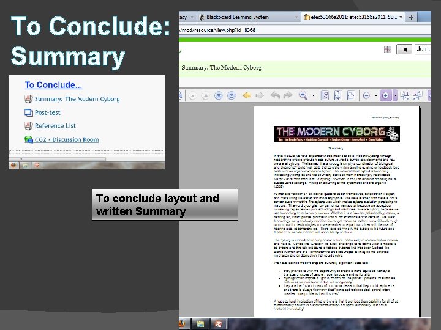Click the rotate clockwise icon
The height and width of the screenshot is (330, 441).
405,95
